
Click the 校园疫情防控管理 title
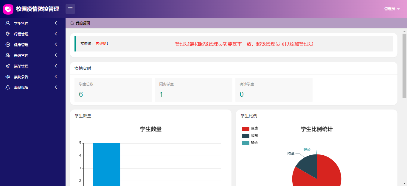tap(38, 9)
